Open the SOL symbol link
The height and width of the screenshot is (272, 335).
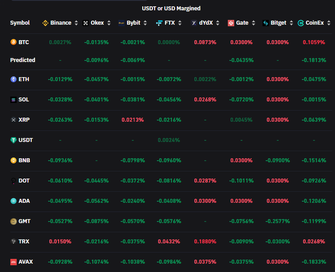click(x=24, y=100)
